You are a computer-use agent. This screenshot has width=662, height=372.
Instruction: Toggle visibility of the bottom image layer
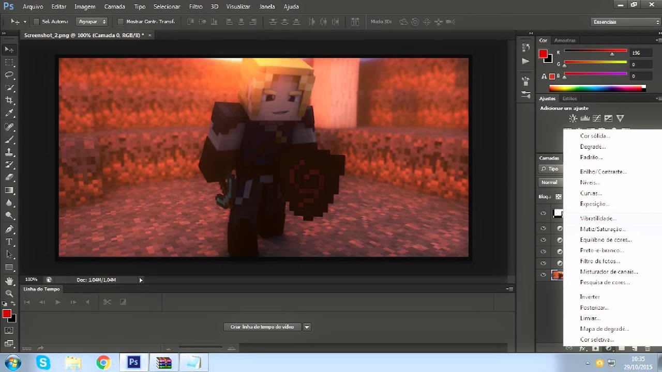click(x=543, y=275)
